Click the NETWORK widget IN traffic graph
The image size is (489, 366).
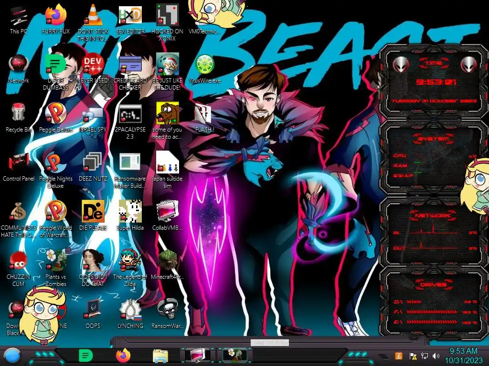pos(435,230)
